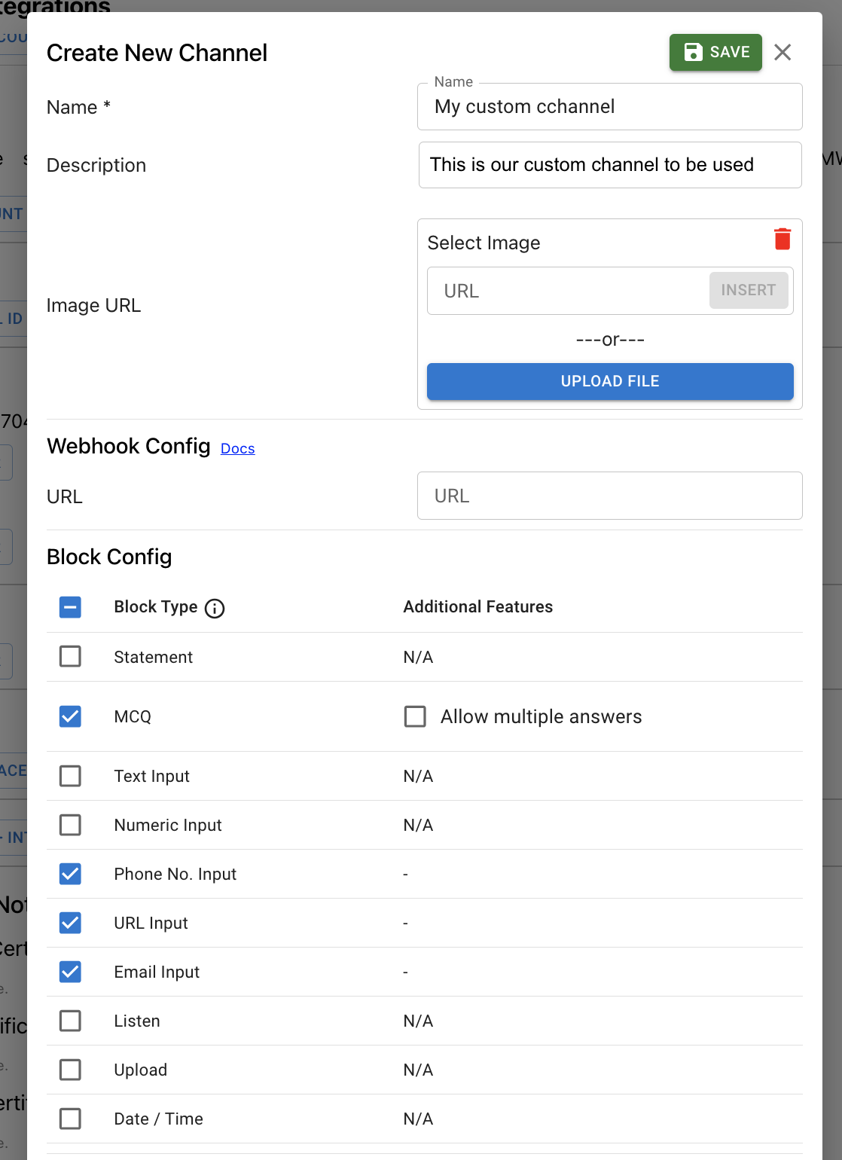Viewport: 842px width, 1160px height.
Task: Enable the Upload block checkbox
Action: tap(70, 1070)
